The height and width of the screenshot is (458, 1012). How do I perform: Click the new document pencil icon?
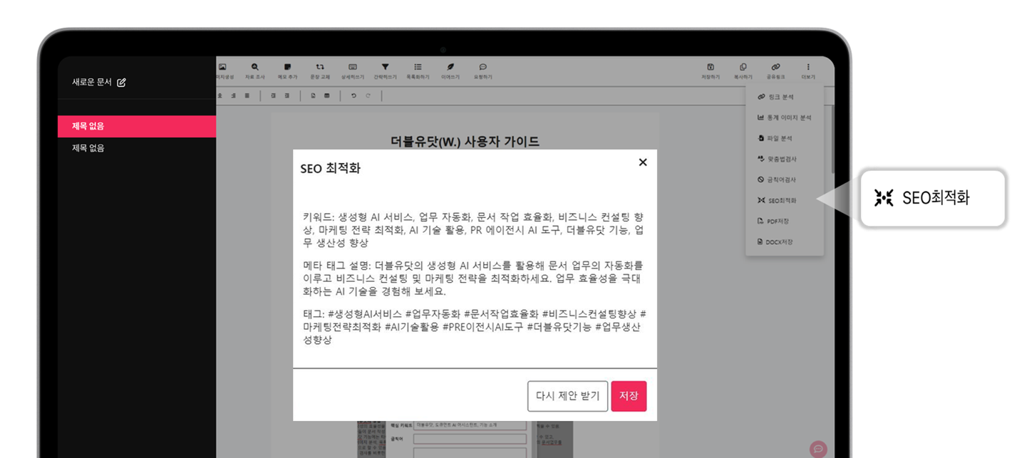pos(121,83)
